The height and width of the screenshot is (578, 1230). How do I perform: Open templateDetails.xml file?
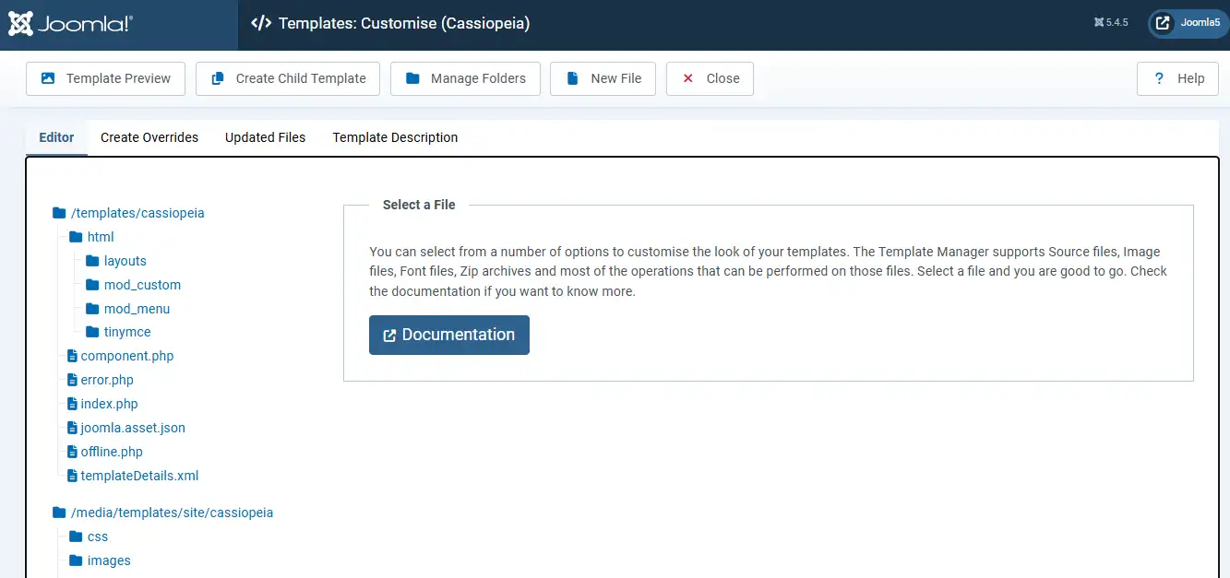pos(140,476)
